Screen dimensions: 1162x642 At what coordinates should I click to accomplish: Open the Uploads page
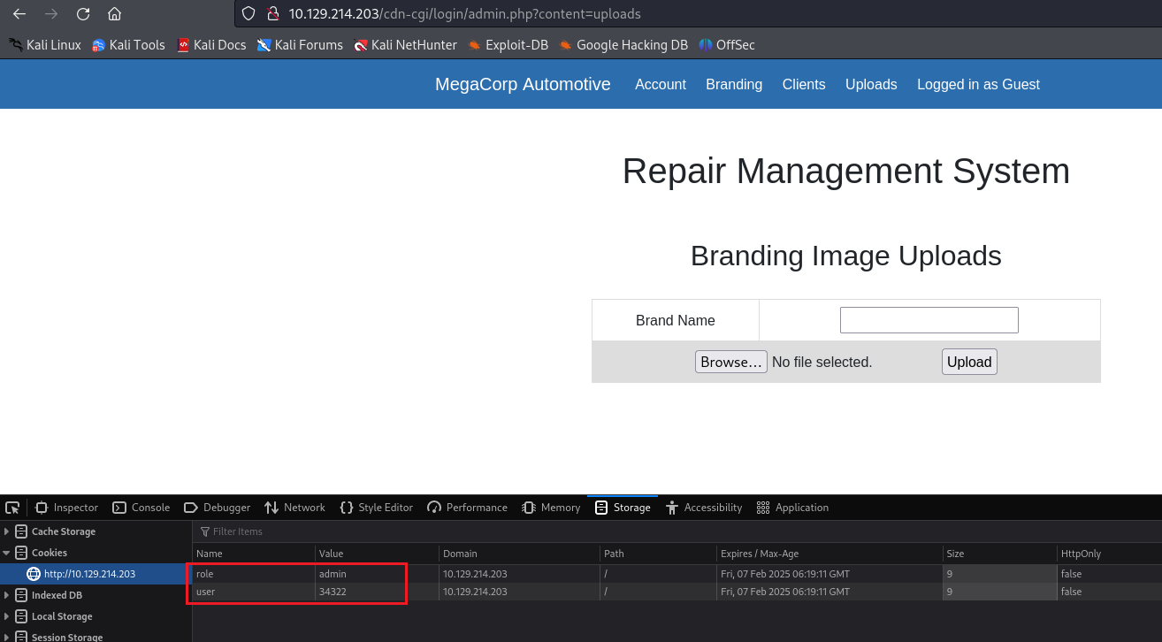point(871,84)
